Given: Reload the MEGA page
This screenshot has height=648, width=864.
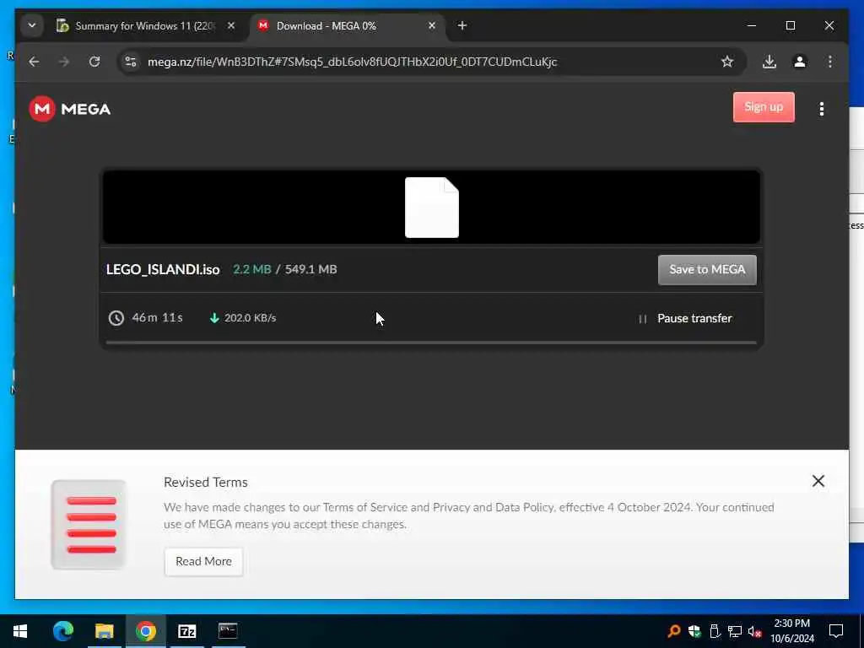Looking at the screenshot, I should point(94,62).
